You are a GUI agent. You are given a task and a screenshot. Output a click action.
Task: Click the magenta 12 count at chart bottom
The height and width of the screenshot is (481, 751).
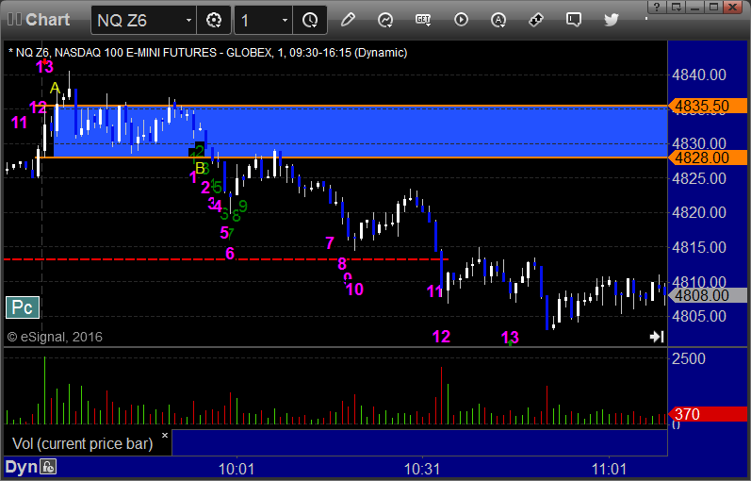point(441,337)
